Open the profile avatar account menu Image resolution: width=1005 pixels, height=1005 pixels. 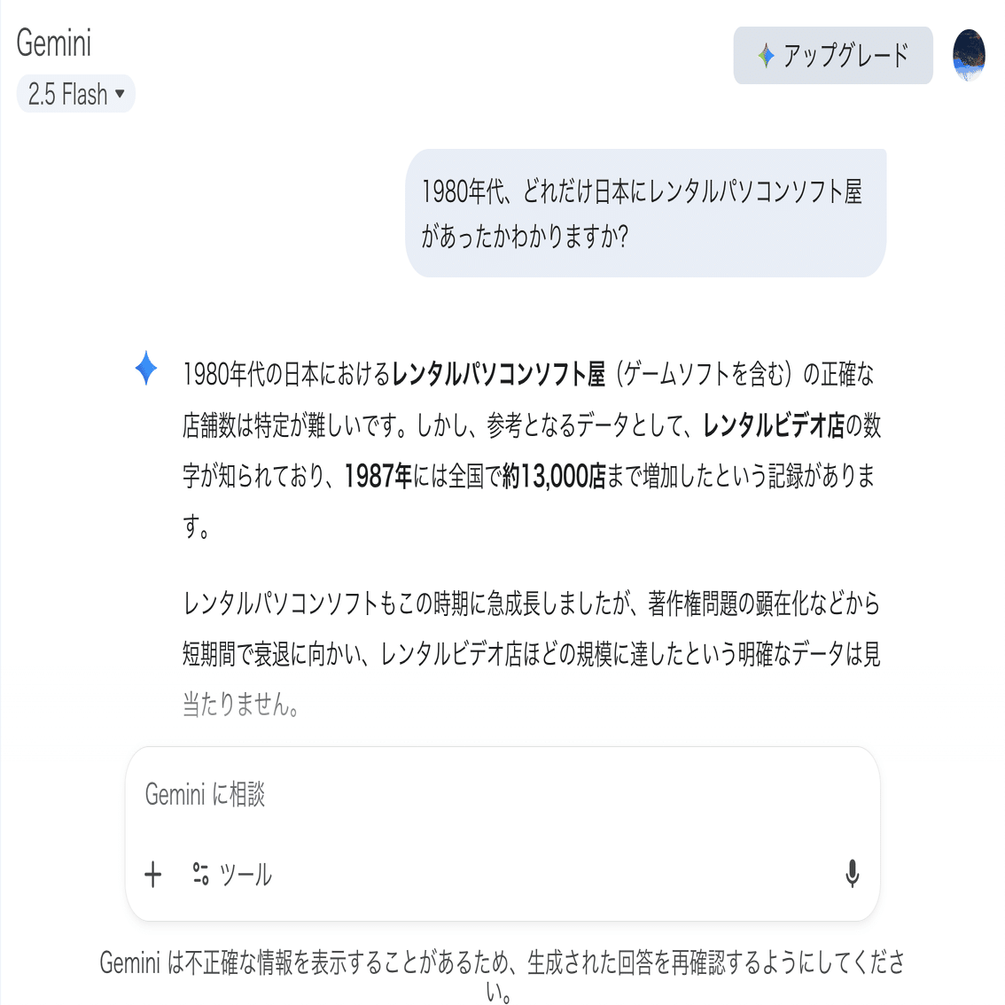969,54
